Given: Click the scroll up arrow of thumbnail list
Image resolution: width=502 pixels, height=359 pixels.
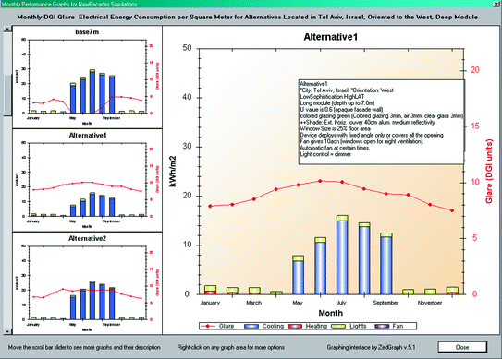Looking at the screenshot, I should tap(7, 29).
